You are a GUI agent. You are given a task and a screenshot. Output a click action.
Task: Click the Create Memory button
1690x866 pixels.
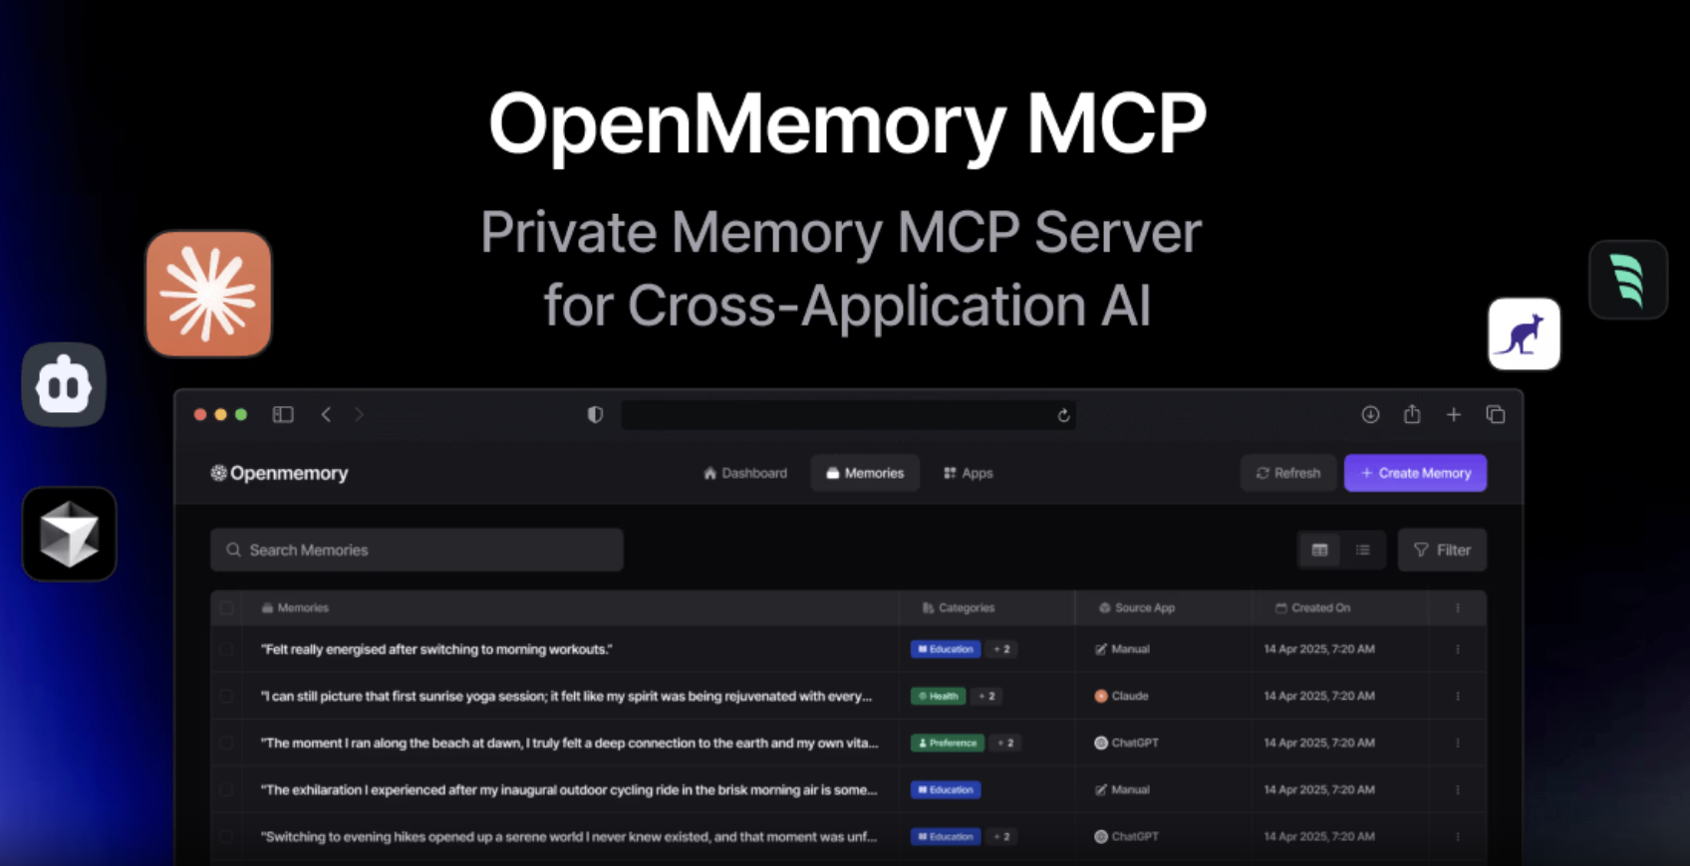pos(1415,473)
